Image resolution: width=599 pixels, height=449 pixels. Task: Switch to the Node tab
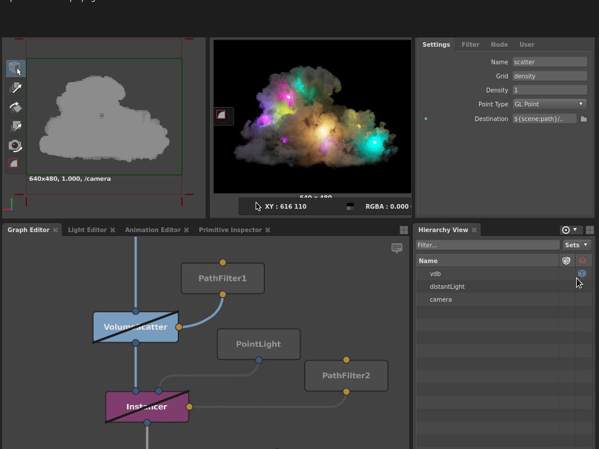(500, 44)
